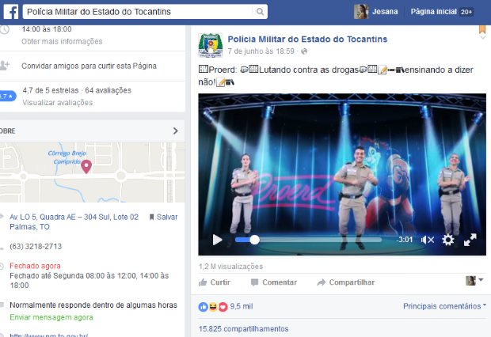Click Compartilhar share arrow
Screen dimensions: 491x337
click(346, 282)
